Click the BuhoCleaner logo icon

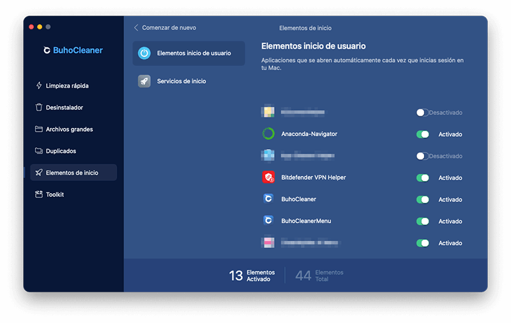pos(47,50)
